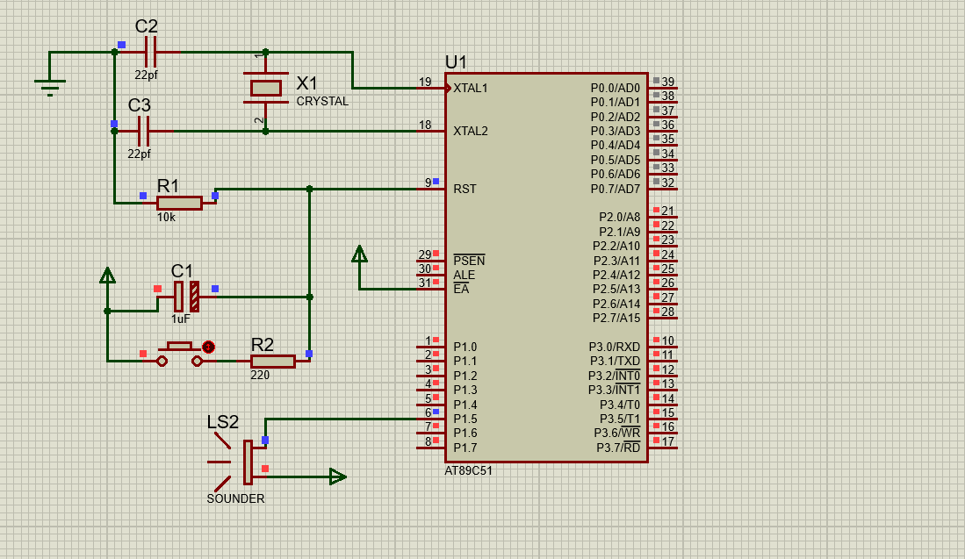Click the P3.4/T0 pin label
This screenshot has height=559, width=965.
coord(620,405)
